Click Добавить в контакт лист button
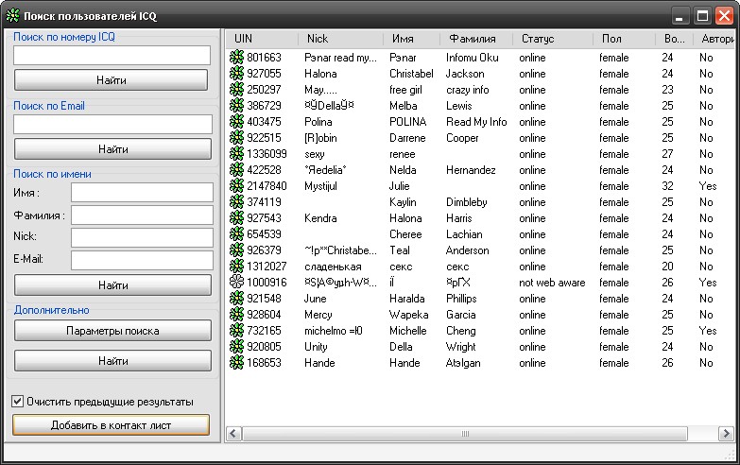 (x=111, y=425)
